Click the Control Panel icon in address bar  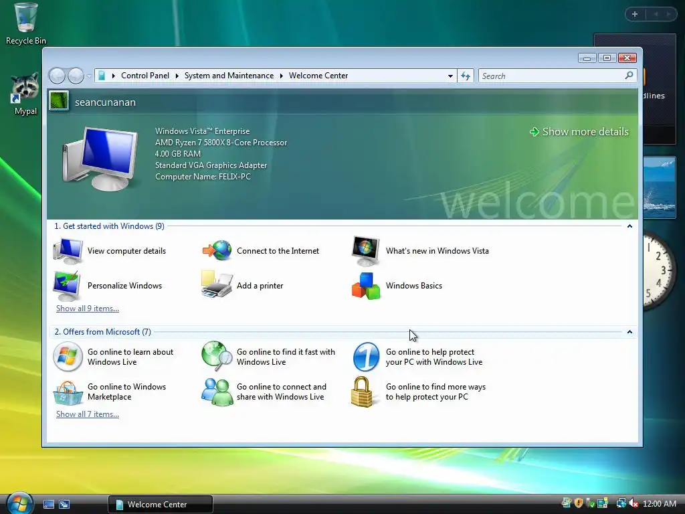tap(102, 76)
